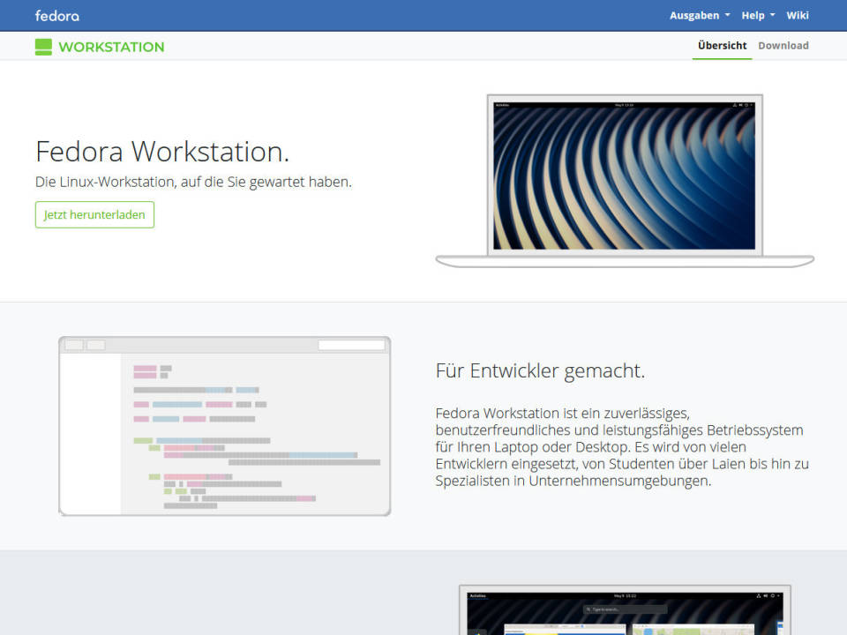This screenshot has height=635, width=847.
Task: Click the WORKSTATION heading text link
Action: pos(111,47)
